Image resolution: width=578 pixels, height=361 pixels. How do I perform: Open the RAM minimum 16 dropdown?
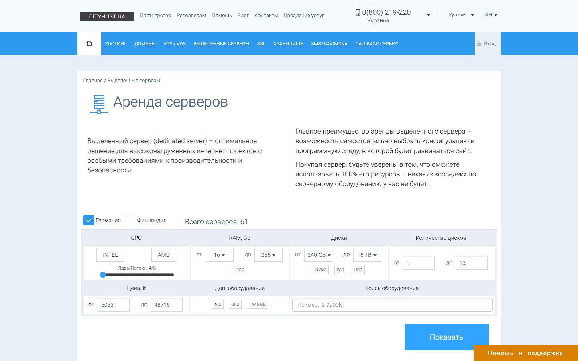220,255
